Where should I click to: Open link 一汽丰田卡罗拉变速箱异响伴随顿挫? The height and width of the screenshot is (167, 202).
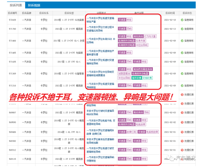coord(100,159)
